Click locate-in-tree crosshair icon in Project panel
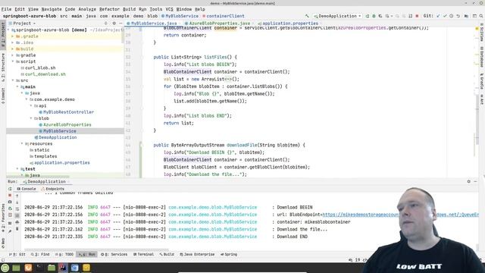 [x=106, y=24]
